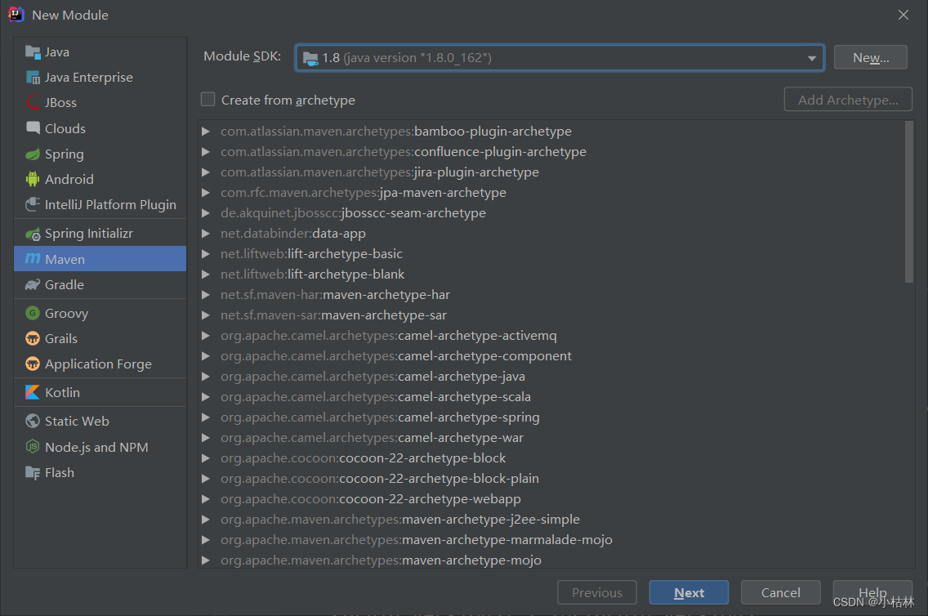Click the Android robot icon
This screenshot has width=928, height=616.
pos(33,180)
